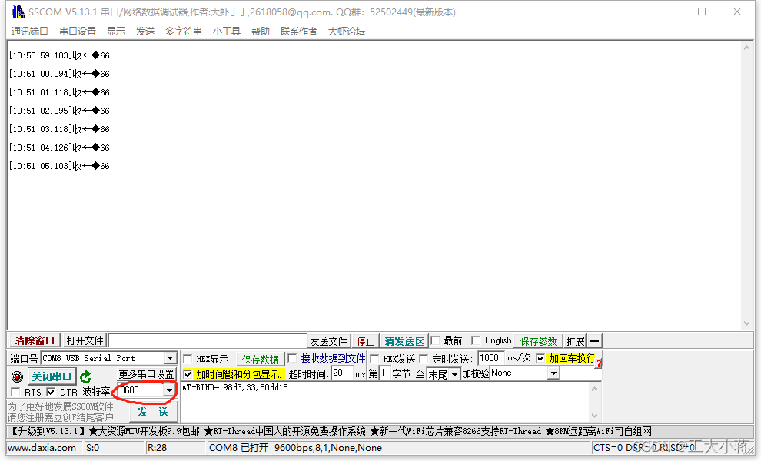Image resolution: width=761 pixels, height=461 pixels.
Task: Open the 串口设置 menu
Action: 78,31
